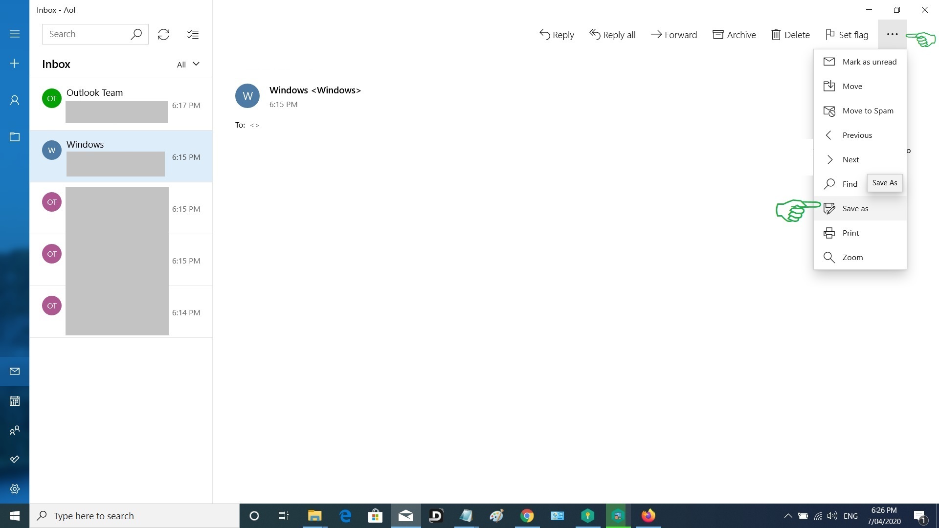Open Cortana circle icon on taskbar
This screenshot has width=939, height=528.
click(254, 516)
